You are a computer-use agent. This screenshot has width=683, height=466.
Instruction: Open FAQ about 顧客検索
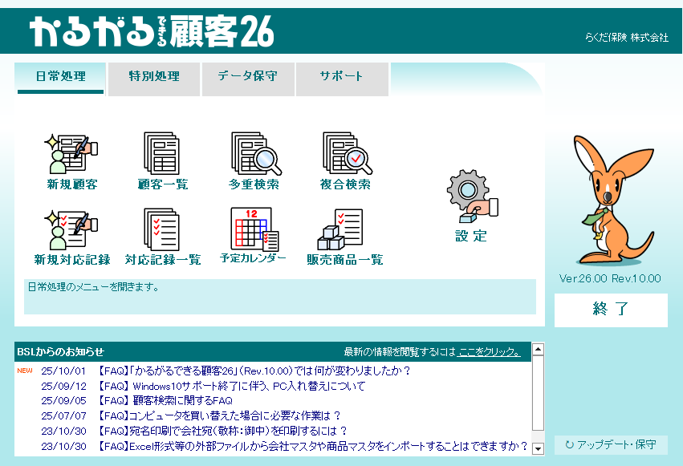tap(165, 400)
